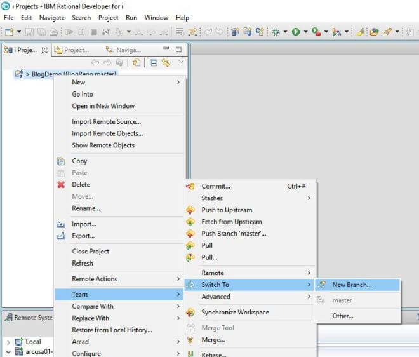Expand the Stashes submenu

(x=250, y=198)
